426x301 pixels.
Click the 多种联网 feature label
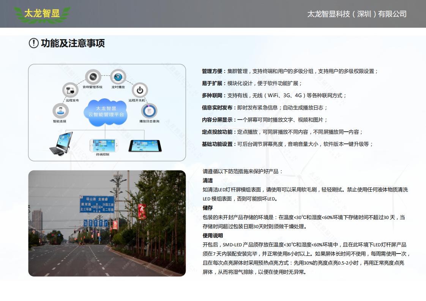213,96
